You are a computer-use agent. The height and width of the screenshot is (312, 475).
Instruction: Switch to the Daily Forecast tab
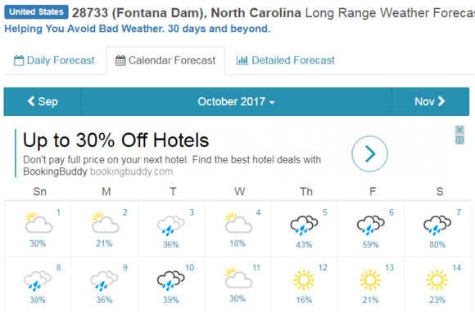(x=54, y=60)
